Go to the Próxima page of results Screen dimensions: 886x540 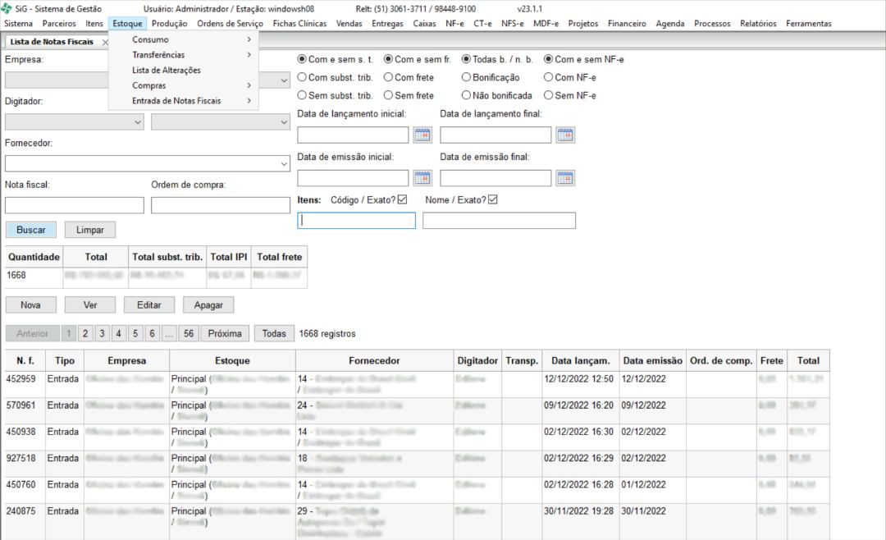(x=224, y=333)
